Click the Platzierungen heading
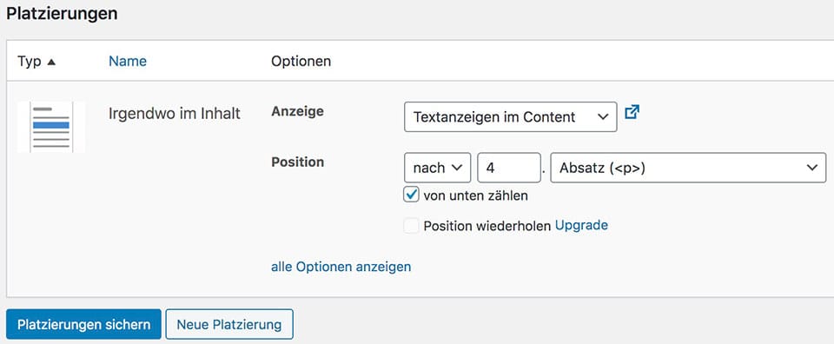The height and width of the screenshot is (344, 834). [62, 14]
